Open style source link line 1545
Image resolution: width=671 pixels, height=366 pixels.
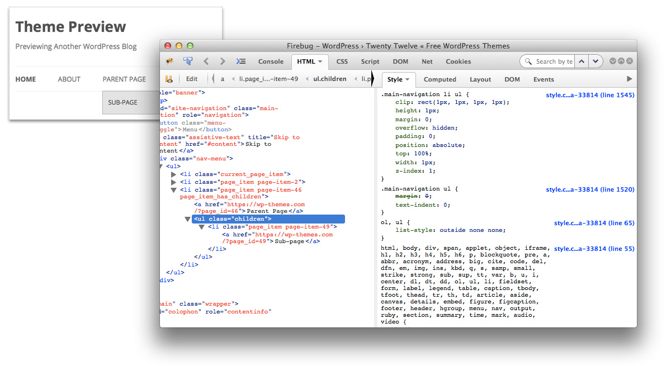point(590,96)
